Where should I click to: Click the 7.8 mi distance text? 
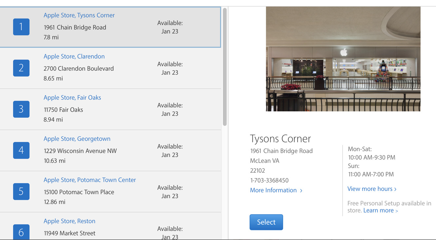pyautogui.click(x=51, y=37)
